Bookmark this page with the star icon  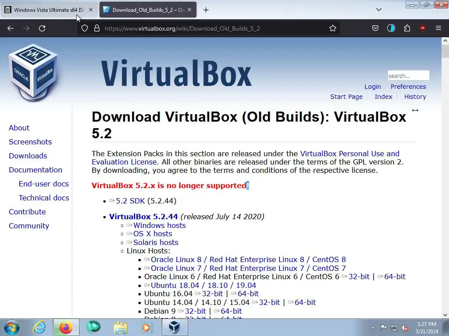pyautogui.click(x=332, y=28)
